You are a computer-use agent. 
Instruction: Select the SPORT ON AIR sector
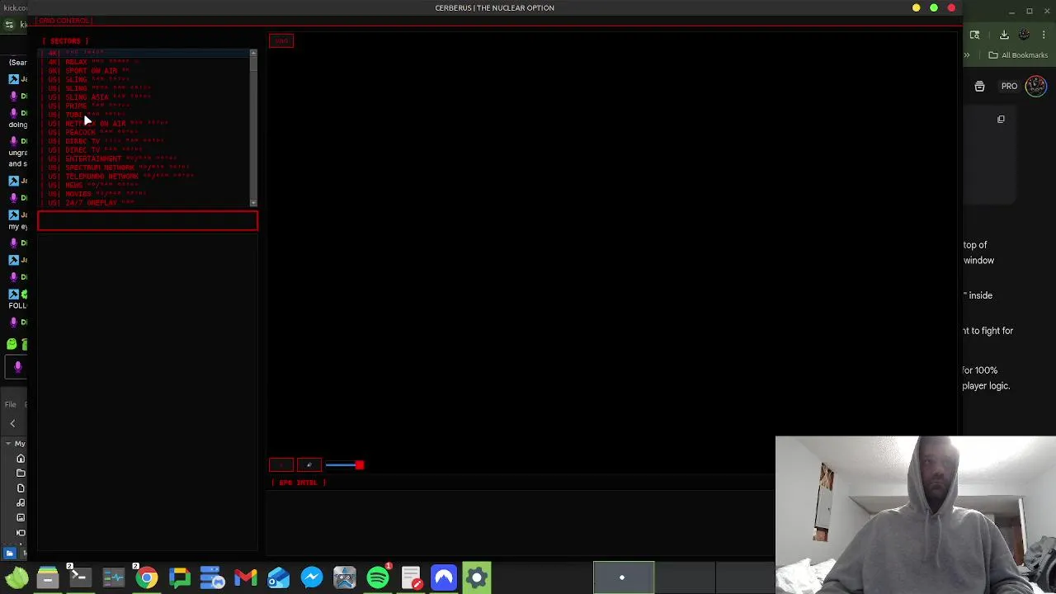(x=144, y=71)
